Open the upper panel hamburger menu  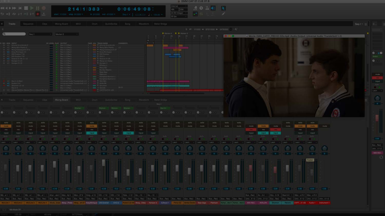click(x=366, y=24)
